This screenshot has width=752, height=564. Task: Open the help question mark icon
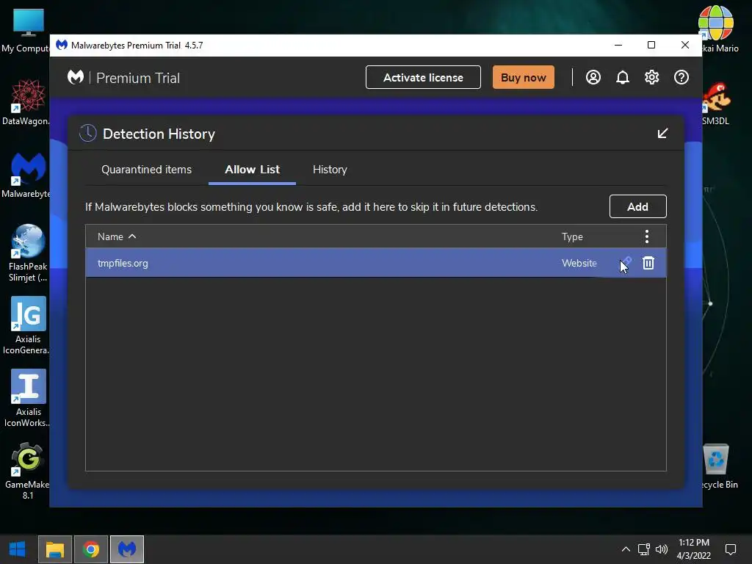(x=681, y=77)
